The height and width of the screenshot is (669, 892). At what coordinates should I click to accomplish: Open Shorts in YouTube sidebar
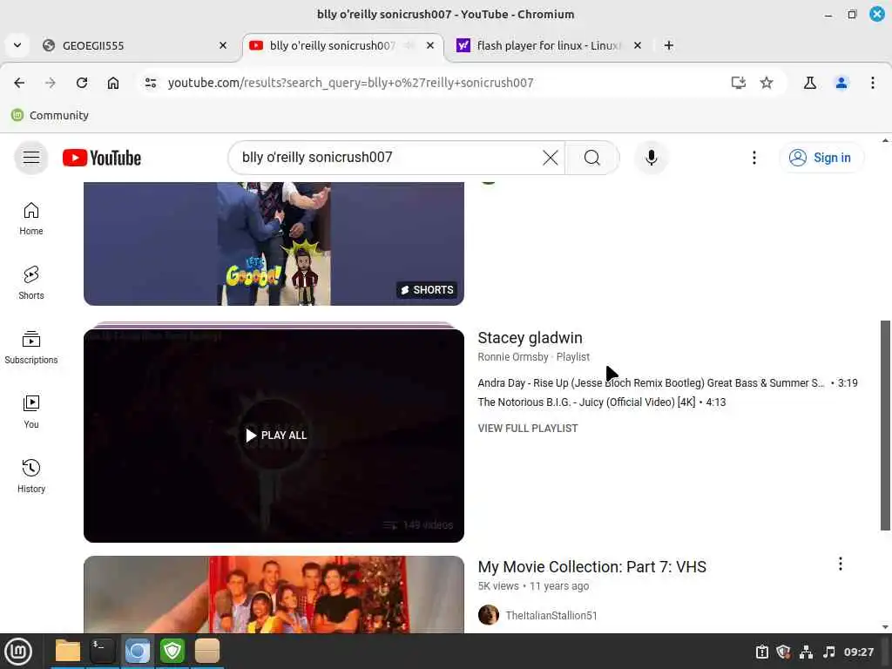(x=31, y=283)
